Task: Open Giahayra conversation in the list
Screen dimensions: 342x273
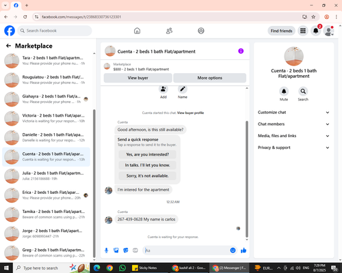Action: 46,99
